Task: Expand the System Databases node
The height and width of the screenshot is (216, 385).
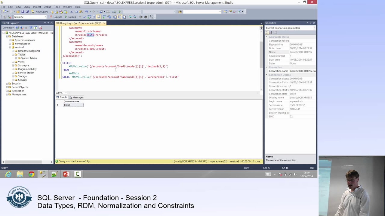Action: [x=10, y=40]
